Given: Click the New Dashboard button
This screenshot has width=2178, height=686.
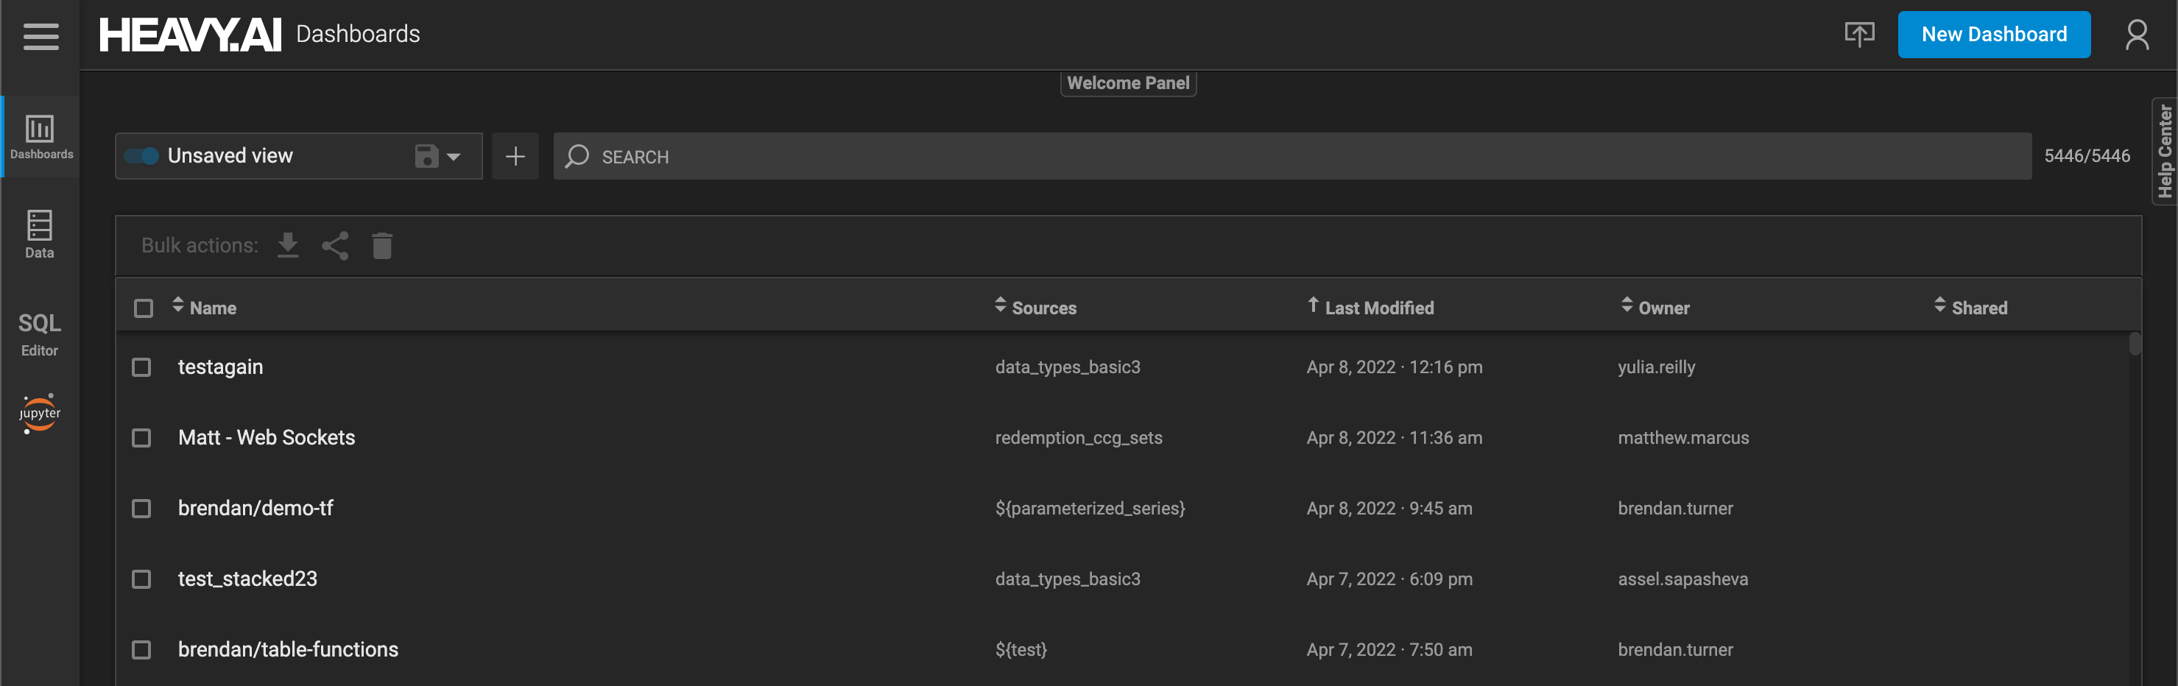Looking at the screenshot, I should 1993,35.
